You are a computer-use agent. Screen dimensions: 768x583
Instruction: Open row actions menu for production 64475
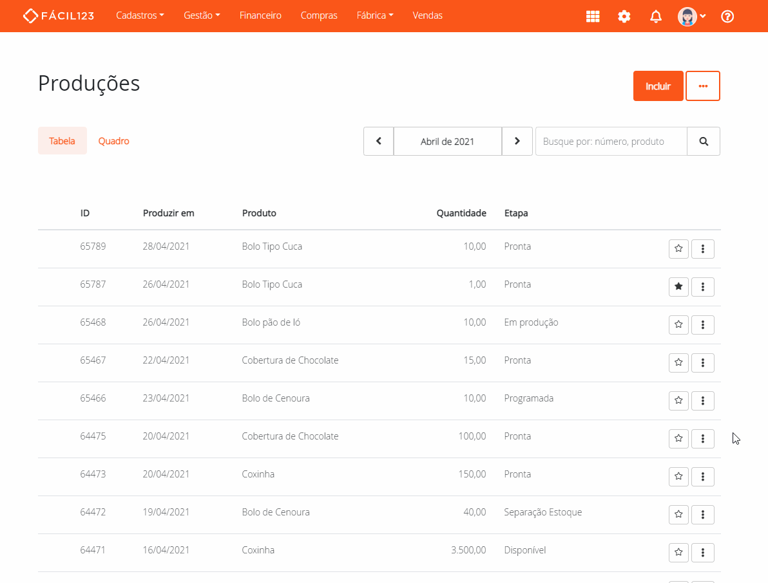pyautogui.click(x=703, y=439)
